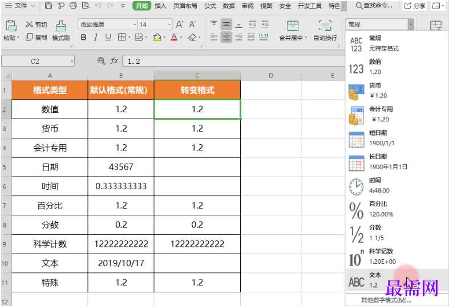Click the Share (分享) button

pyautogui.click(x=415, y=6)
